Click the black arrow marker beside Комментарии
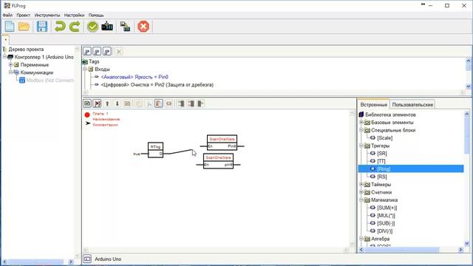 [x=88, y=123]
